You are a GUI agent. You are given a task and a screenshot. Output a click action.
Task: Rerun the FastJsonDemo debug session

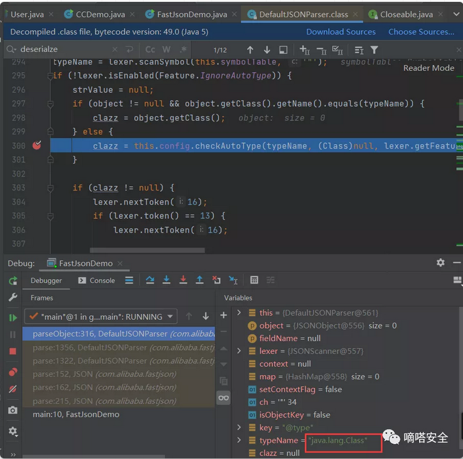click(13, 281)
